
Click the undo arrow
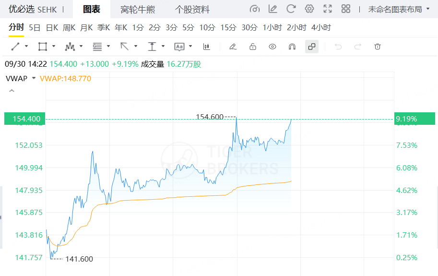click(x=338, y=47)
